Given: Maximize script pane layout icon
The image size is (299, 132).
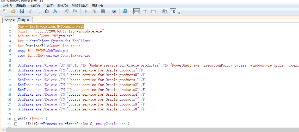Looking at the screenshot, I should [x=153, y=11].
